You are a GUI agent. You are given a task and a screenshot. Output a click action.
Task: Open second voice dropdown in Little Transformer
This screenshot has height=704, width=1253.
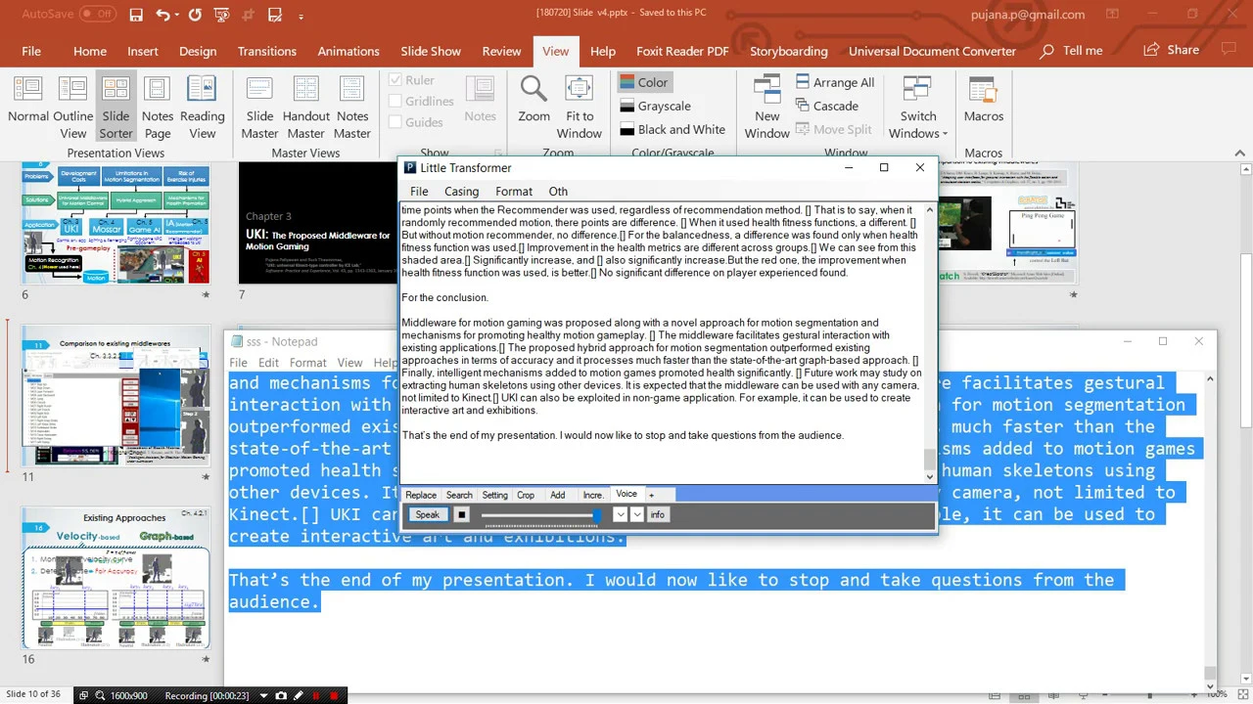pos(637,515)
